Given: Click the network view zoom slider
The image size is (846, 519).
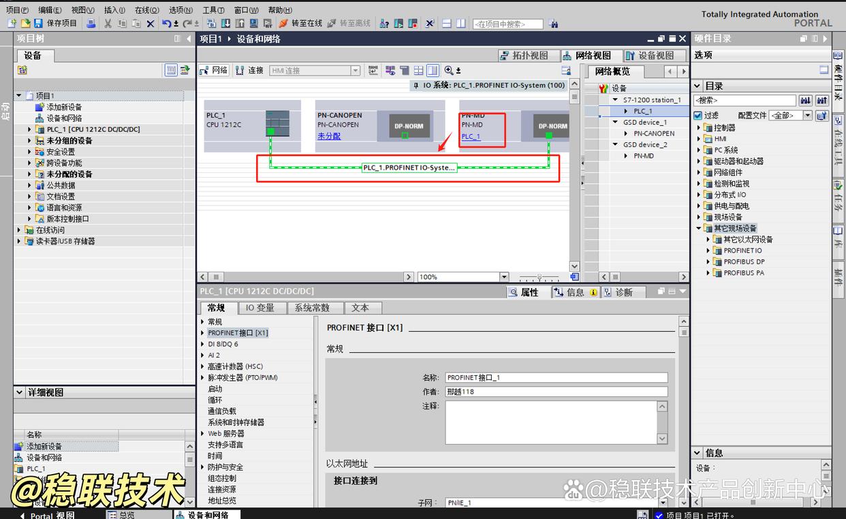Looking at the screenshot, I should (539, 277).
